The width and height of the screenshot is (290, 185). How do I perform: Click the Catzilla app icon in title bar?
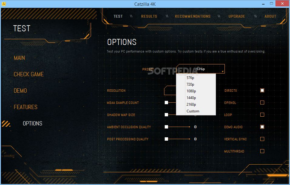coord(4,4)
